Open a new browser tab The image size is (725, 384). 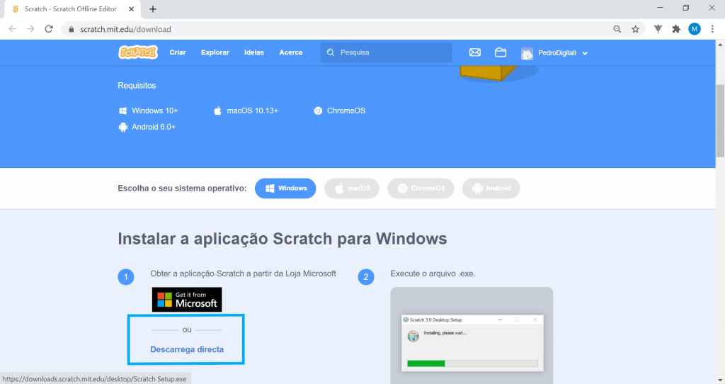click(x=153, y=9)
